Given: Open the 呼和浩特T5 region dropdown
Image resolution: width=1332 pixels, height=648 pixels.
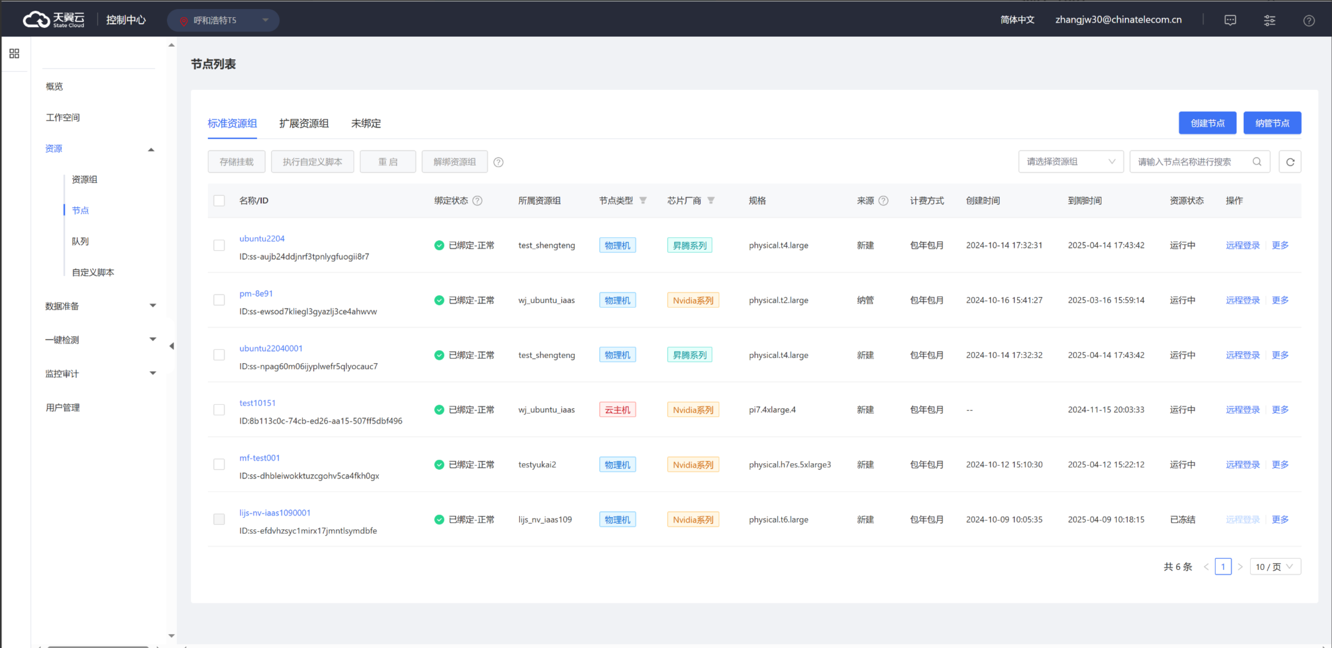Looking at the screenshot, I should click(x=223, y=20).
